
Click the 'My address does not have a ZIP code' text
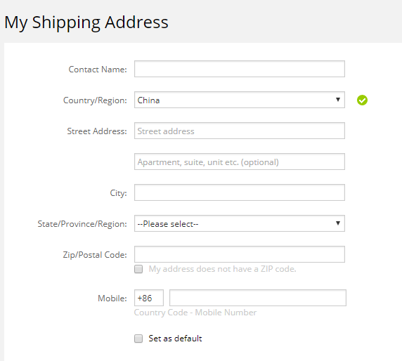tap(222, 269)
